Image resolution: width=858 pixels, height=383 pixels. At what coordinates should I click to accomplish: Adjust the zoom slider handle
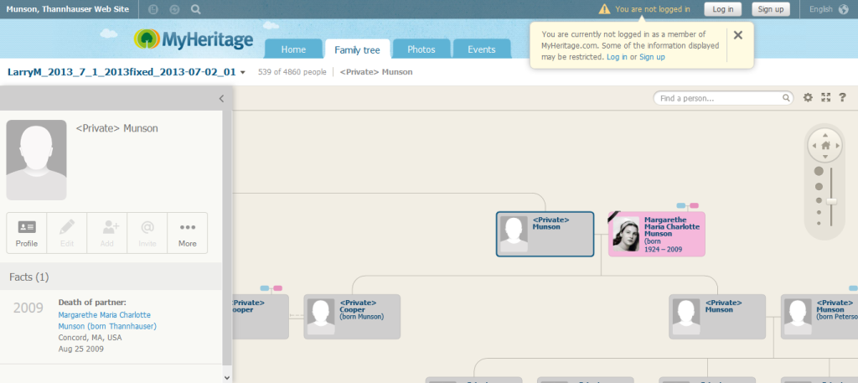coord(831,201)
